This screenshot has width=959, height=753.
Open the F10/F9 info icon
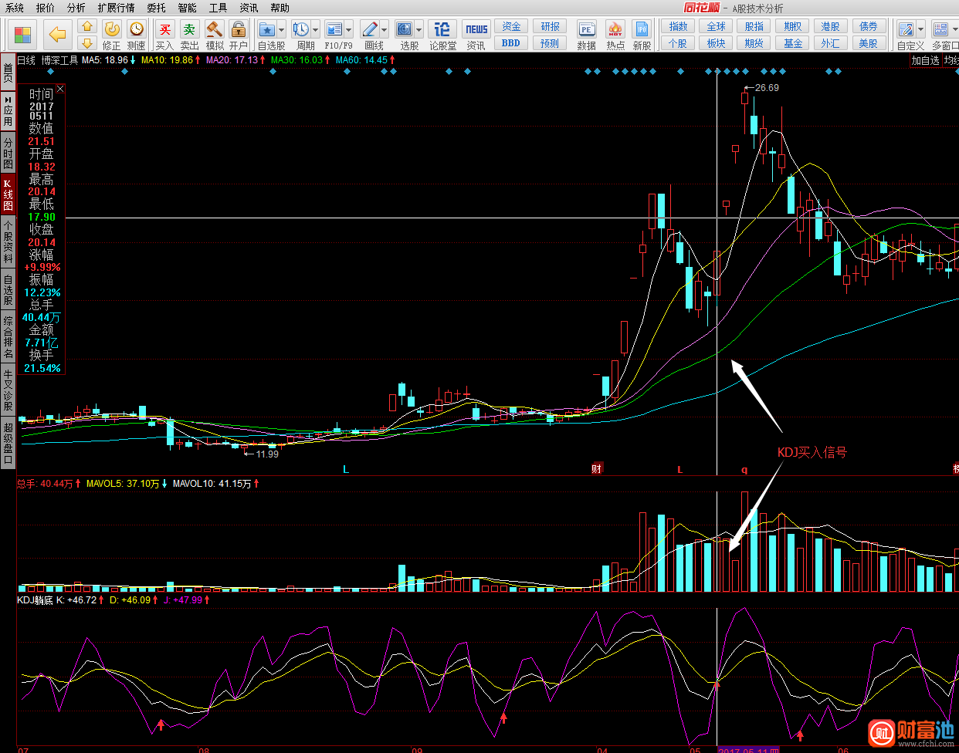(334, 30)
